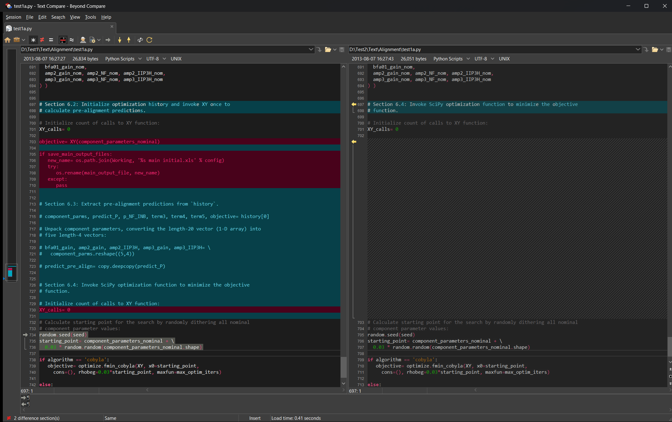
Task: Click left line 703 'objective= XY(...)' text
Action: [x=99, y=142]
